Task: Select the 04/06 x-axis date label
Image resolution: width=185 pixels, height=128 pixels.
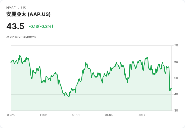Action: [109, 115]
